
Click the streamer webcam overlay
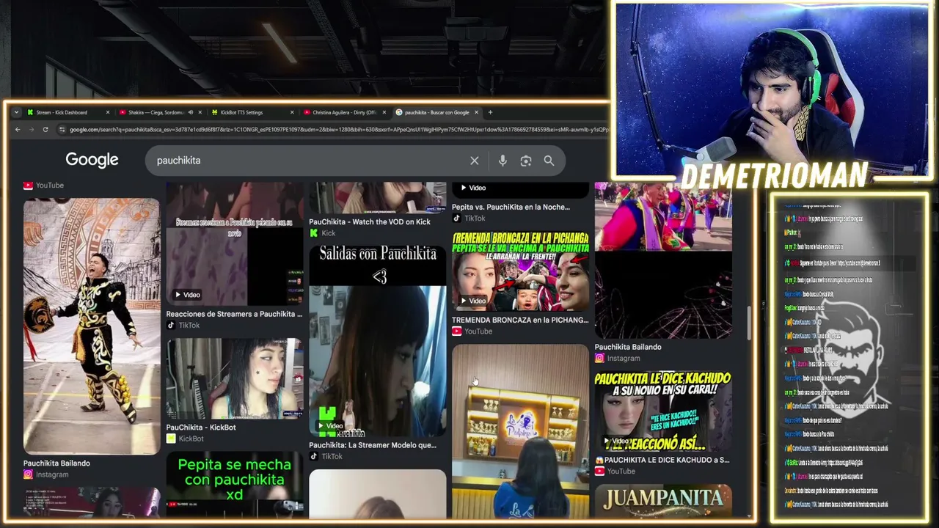(772, 91)
